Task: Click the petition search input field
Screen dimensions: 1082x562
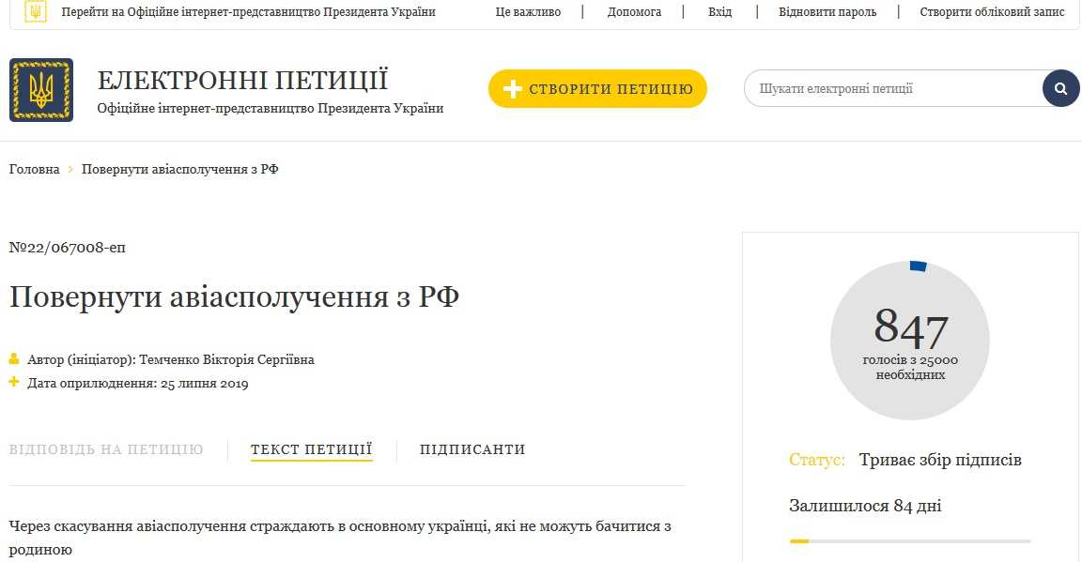Action: tap(892, 89)
